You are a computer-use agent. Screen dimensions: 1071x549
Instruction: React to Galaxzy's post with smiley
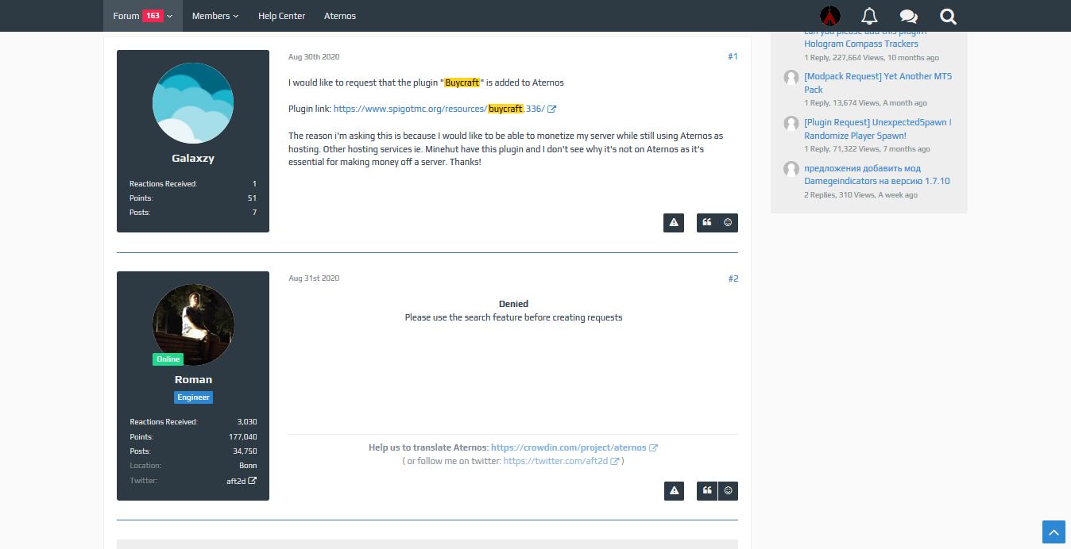pyautogui.click(x=728, y=223)
